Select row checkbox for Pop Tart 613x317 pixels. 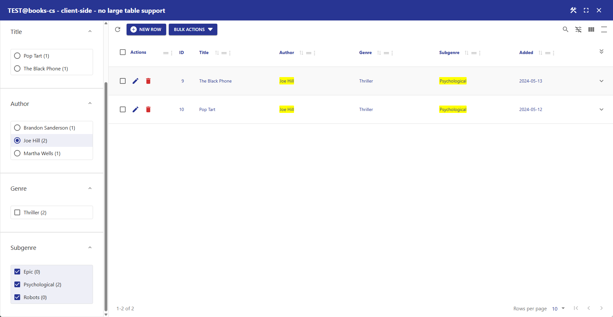[x=123, y=109]
